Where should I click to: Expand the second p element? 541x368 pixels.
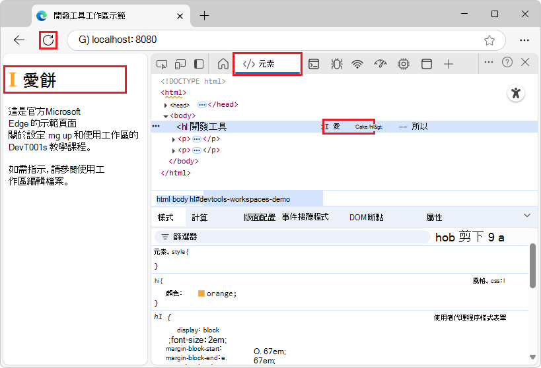click(x=174, y=151)
